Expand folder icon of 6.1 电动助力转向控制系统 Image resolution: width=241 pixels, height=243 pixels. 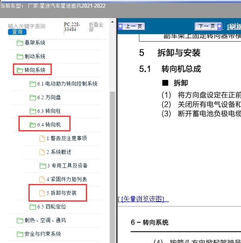pyautogui.click(x=32, y=84)
